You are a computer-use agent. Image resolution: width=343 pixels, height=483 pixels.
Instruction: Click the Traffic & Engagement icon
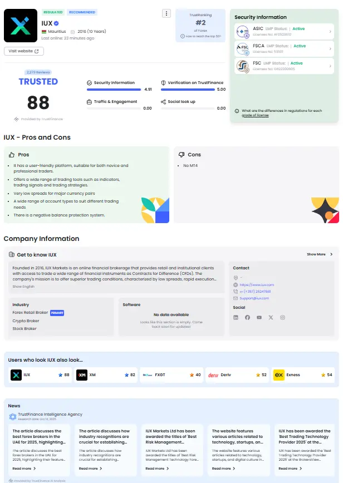click(x=90, y=102)
